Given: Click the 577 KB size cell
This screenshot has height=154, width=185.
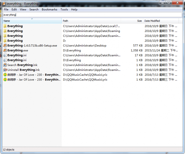Looking at the screenshot, I should 138,46.
